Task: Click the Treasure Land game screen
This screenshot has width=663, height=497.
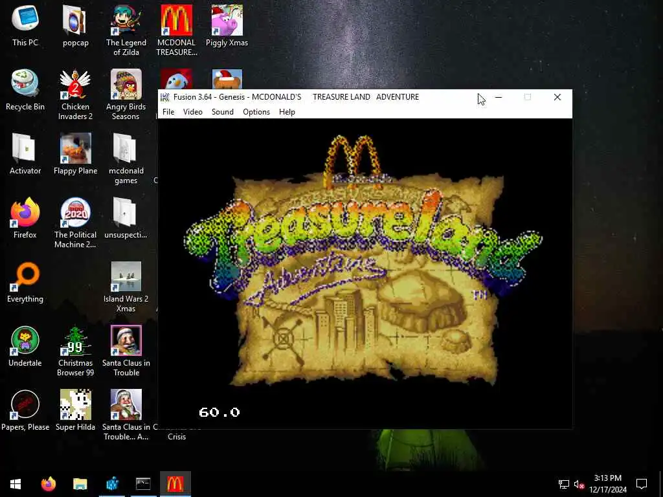Action: coord(365,274)
